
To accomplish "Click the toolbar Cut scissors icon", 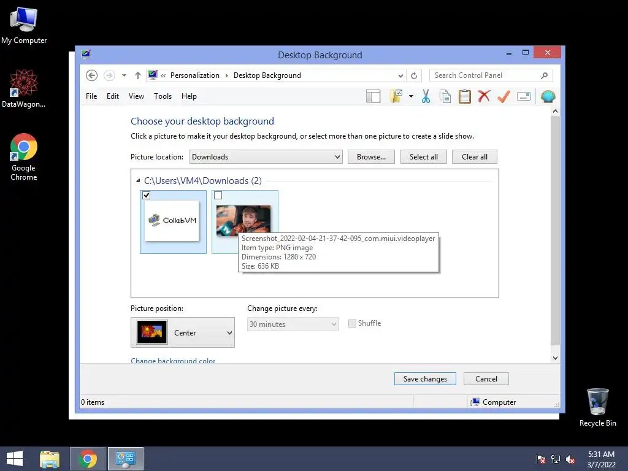I will 426,96.
